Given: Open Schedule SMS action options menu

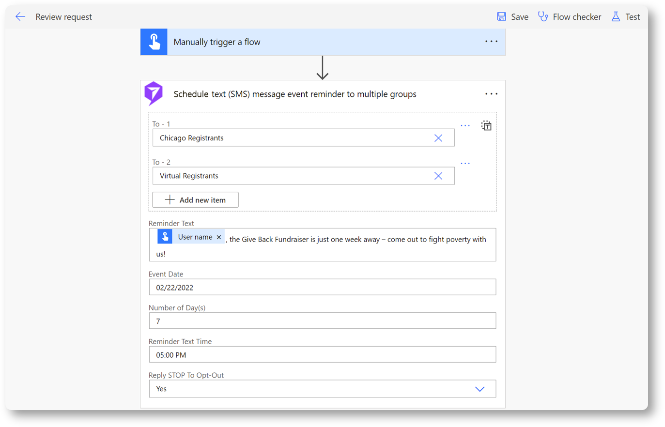Looking at the screenshot, I should (x=491, y=94).
